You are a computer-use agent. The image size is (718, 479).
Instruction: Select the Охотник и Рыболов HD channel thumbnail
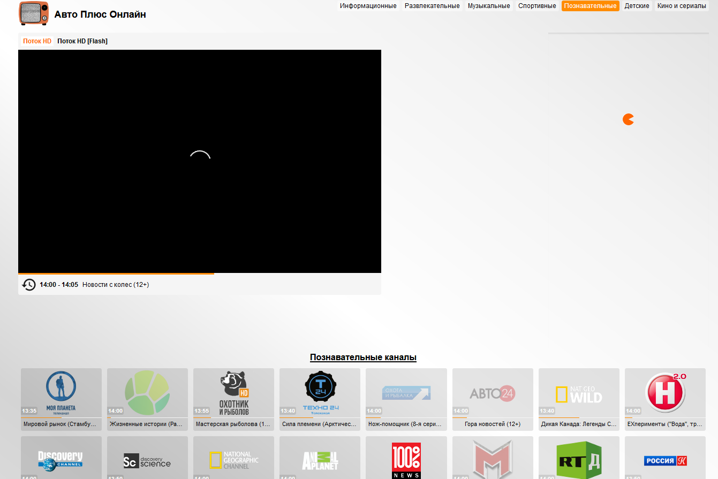pyautogui.click(x=233, y=392)
